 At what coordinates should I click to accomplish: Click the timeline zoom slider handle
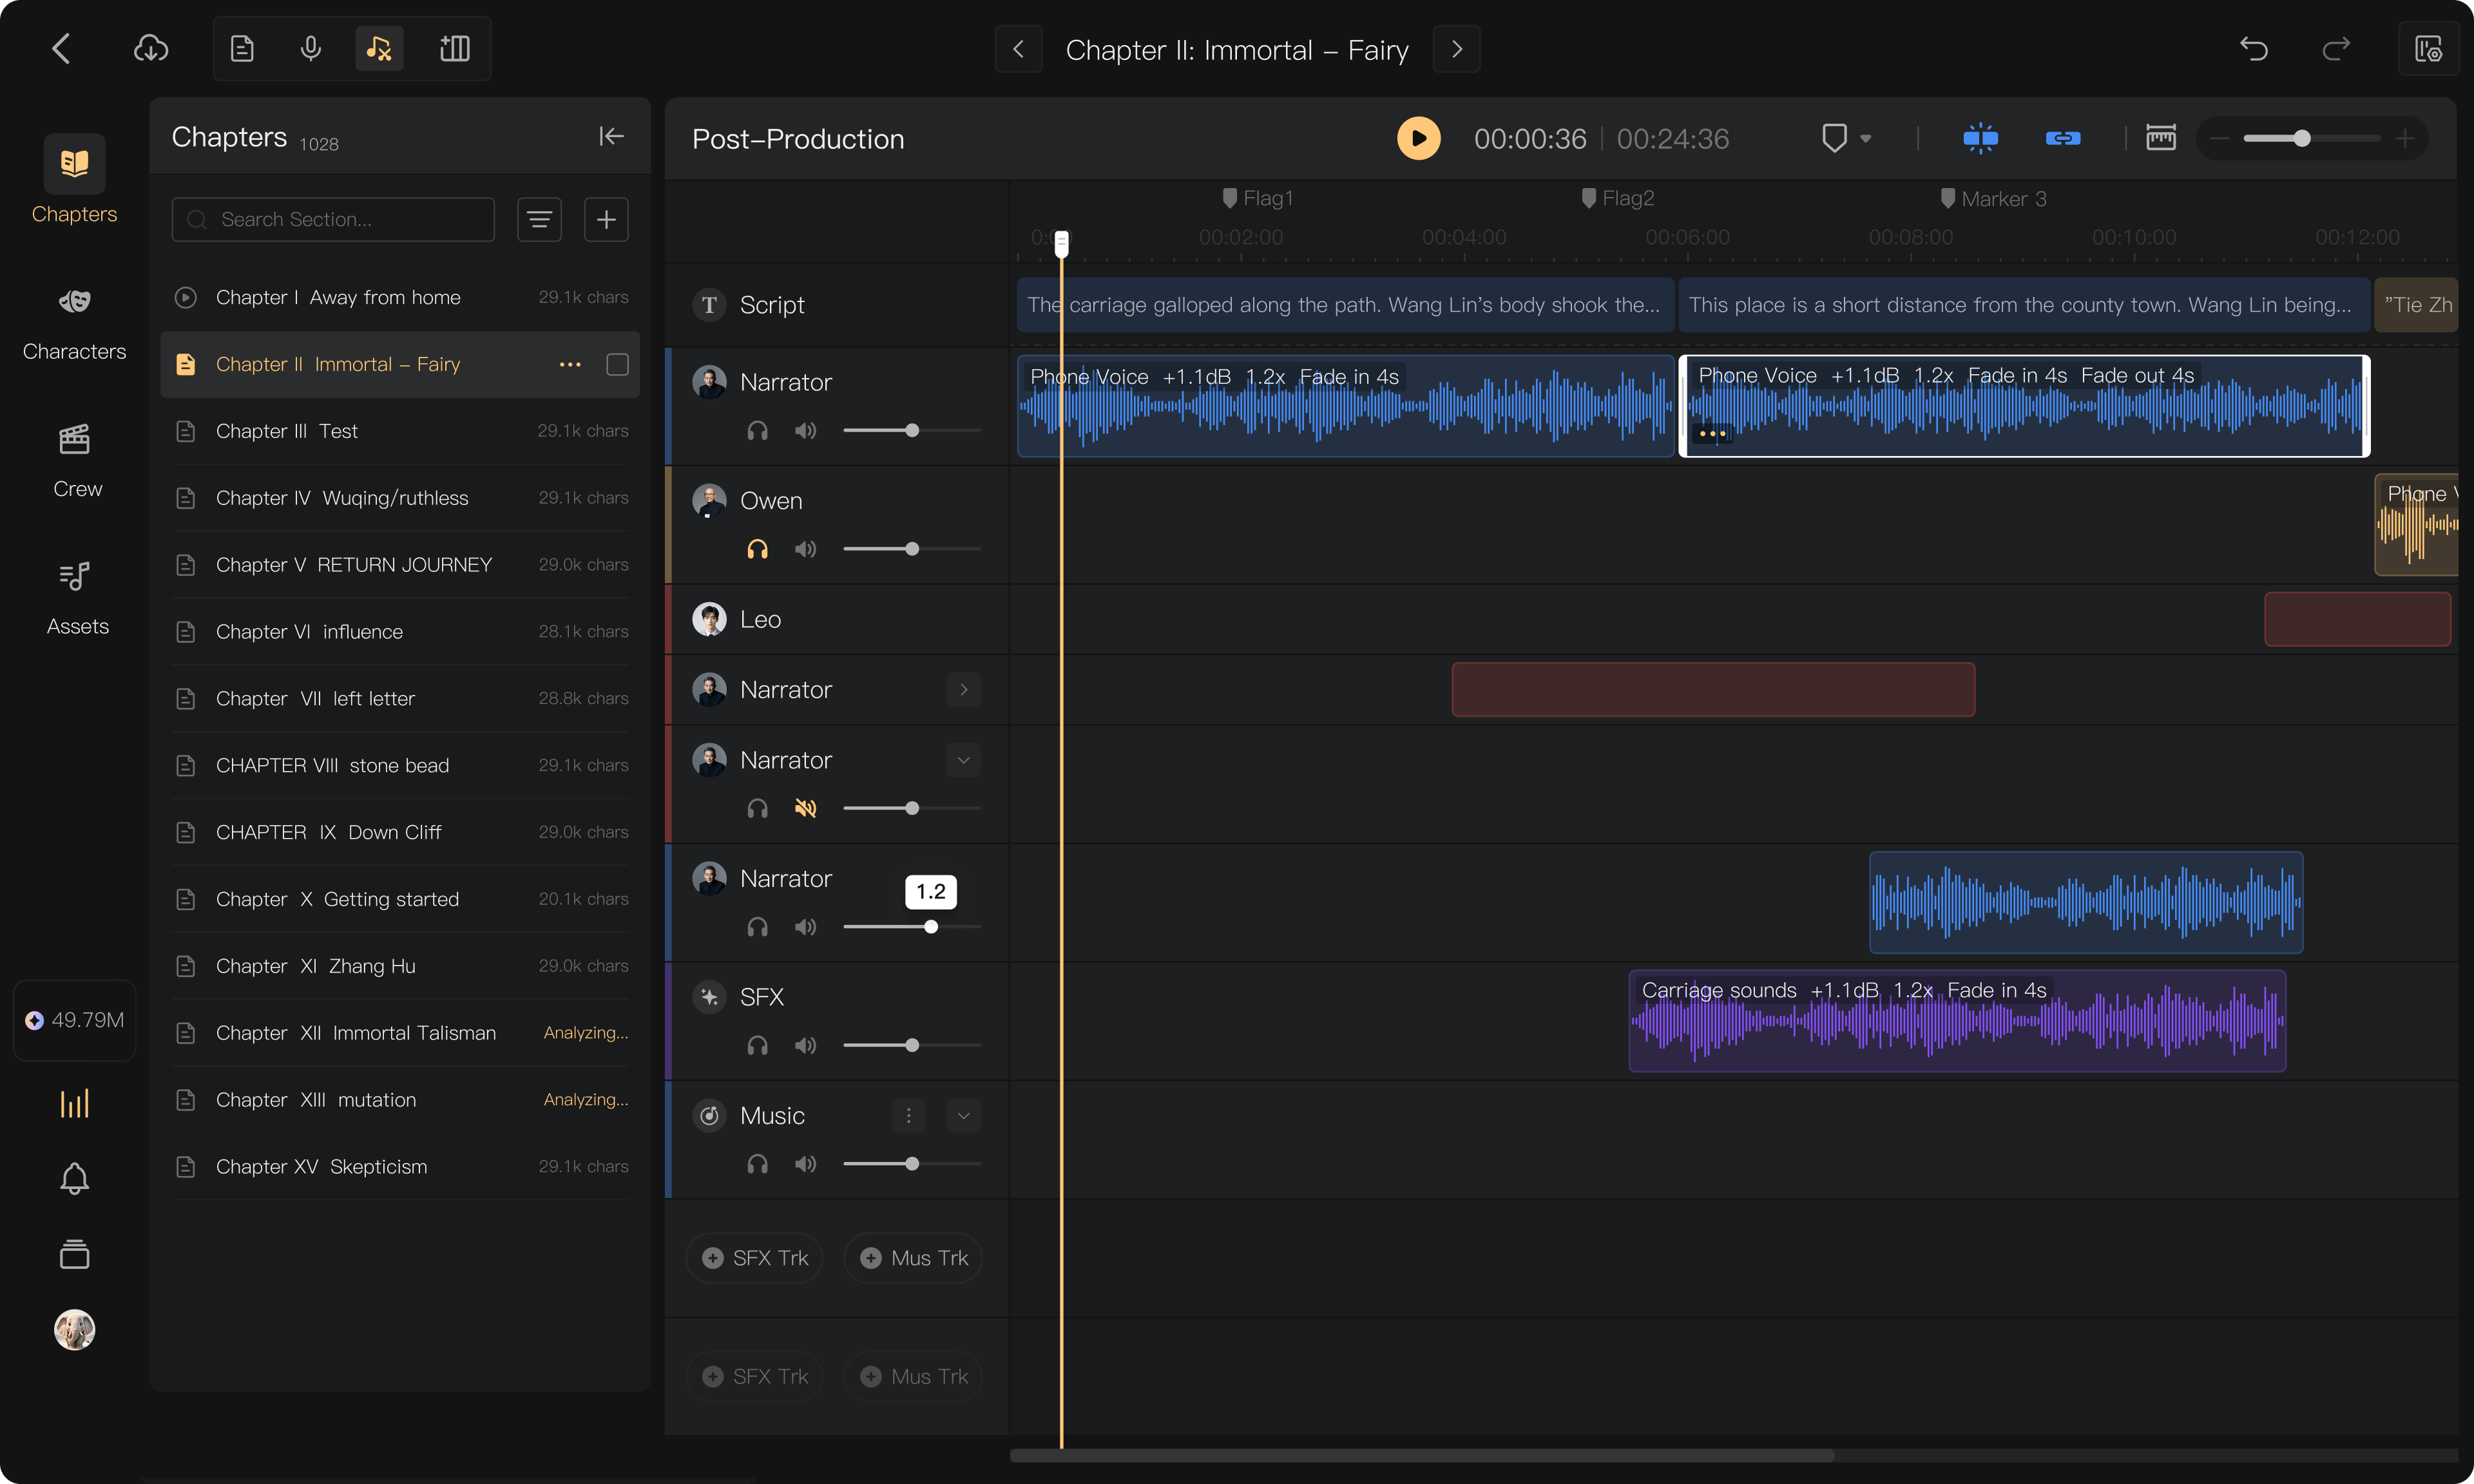click(2302, 138)
